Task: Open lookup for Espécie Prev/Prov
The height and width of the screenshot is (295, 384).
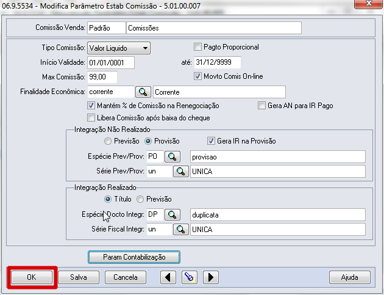Action: (172, 156)
